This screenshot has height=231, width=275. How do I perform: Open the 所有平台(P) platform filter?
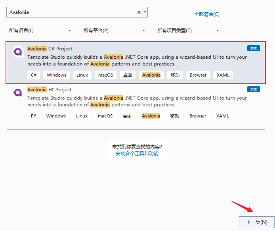tap(114, 31)
